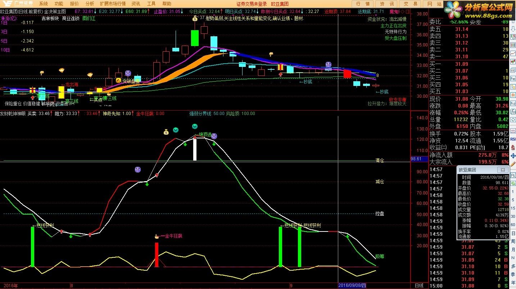516x289 pixels.
Task: Click the F10 company info icon
Action: tap(513, 79)
